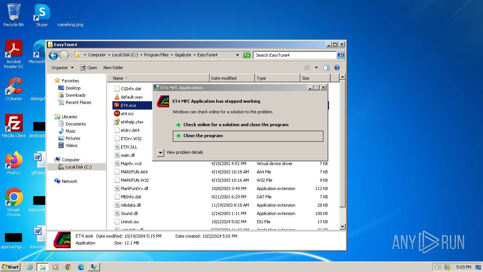
Task: Click New folder in the toolbar
Action: [x=113, y=68]
